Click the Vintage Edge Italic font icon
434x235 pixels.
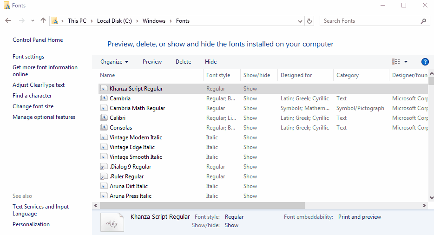point(104,147)
